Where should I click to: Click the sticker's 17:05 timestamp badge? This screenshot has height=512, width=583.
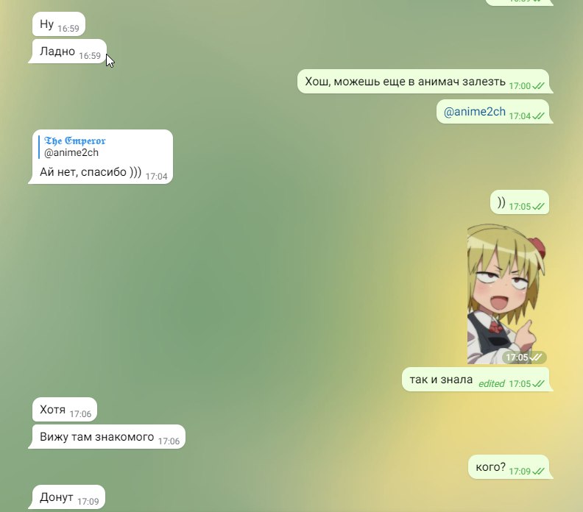pos(524,358)
